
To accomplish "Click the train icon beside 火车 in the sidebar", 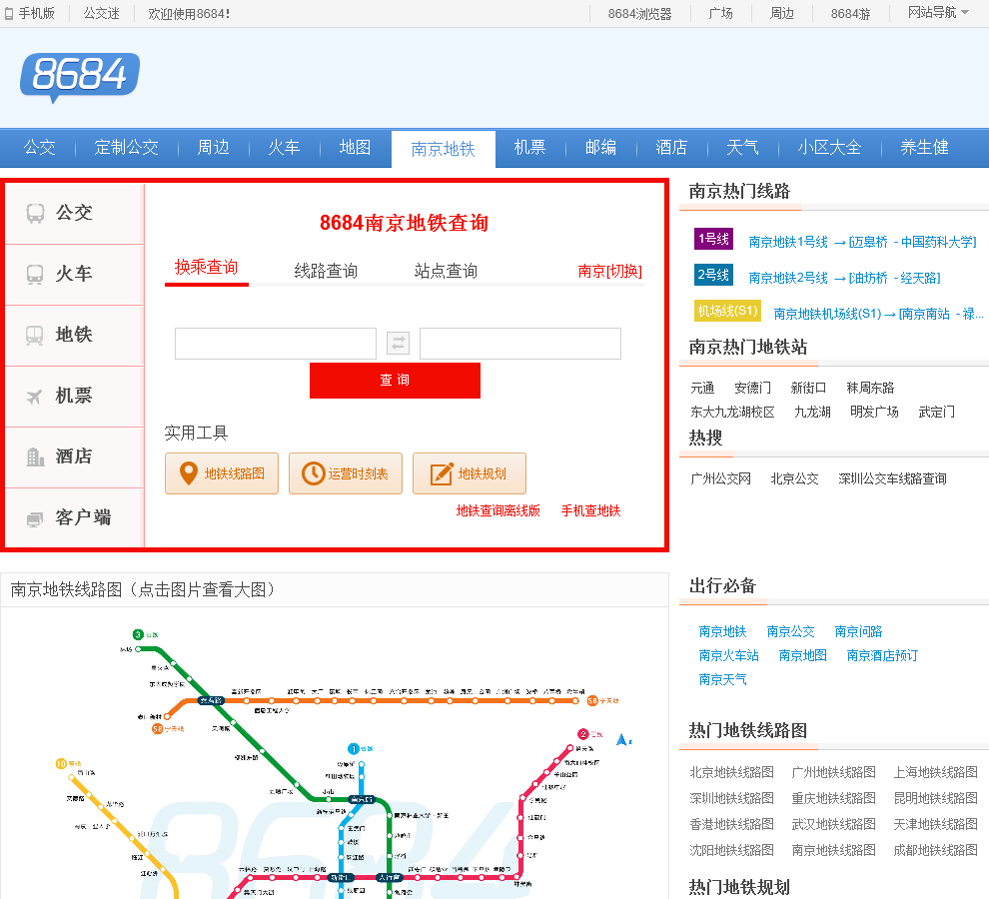I will 35,275.
